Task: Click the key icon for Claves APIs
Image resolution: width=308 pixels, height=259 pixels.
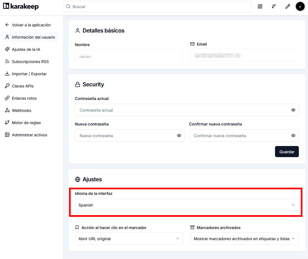Action: click(7, 86)
